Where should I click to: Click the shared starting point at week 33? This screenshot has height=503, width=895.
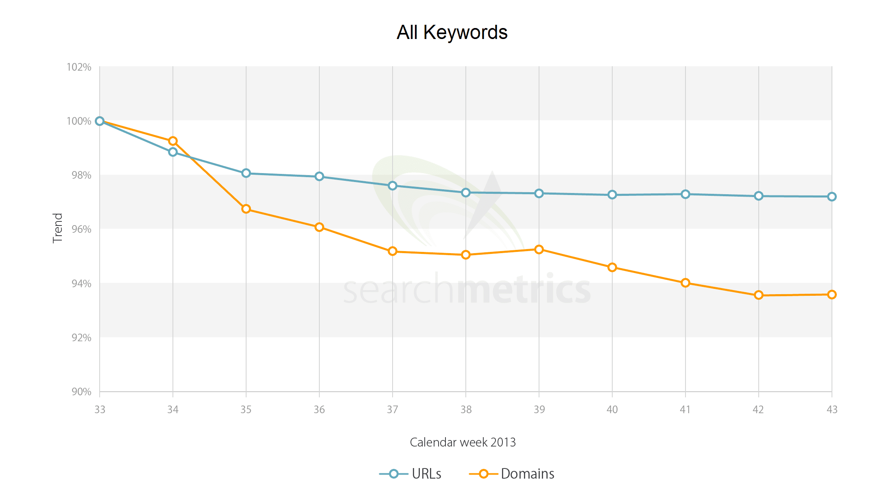click(100, 121)
